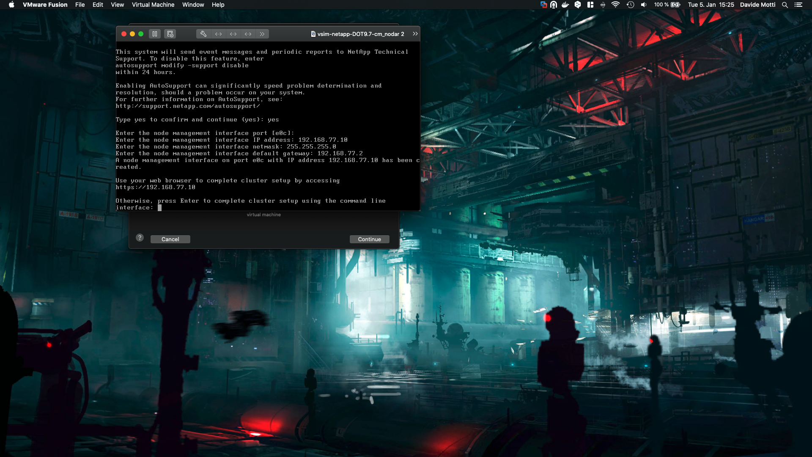812x457 pixels.
Task: Click the third network adapter icon
Action: coord(248,34)
